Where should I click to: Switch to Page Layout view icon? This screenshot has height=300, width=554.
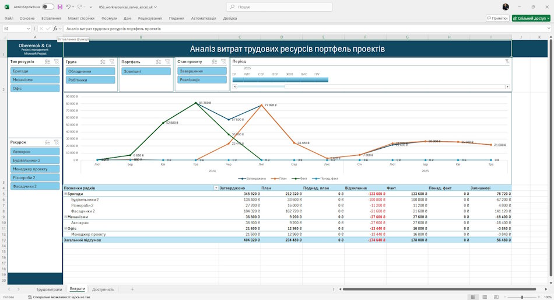[x=485, y=297]
